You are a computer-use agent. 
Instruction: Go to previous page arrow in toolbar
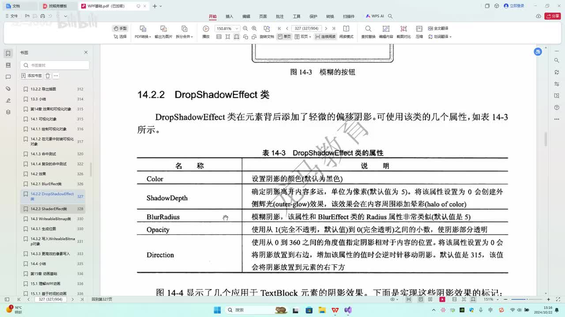click(287, 29)
